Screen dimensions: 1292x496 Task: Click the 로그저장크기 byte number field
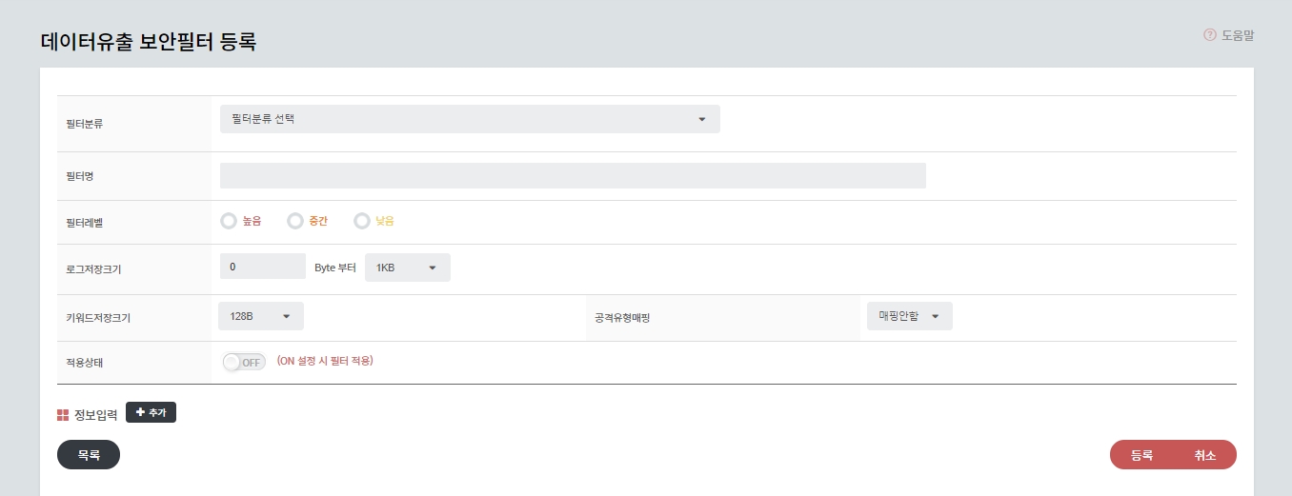pos(262,268)
